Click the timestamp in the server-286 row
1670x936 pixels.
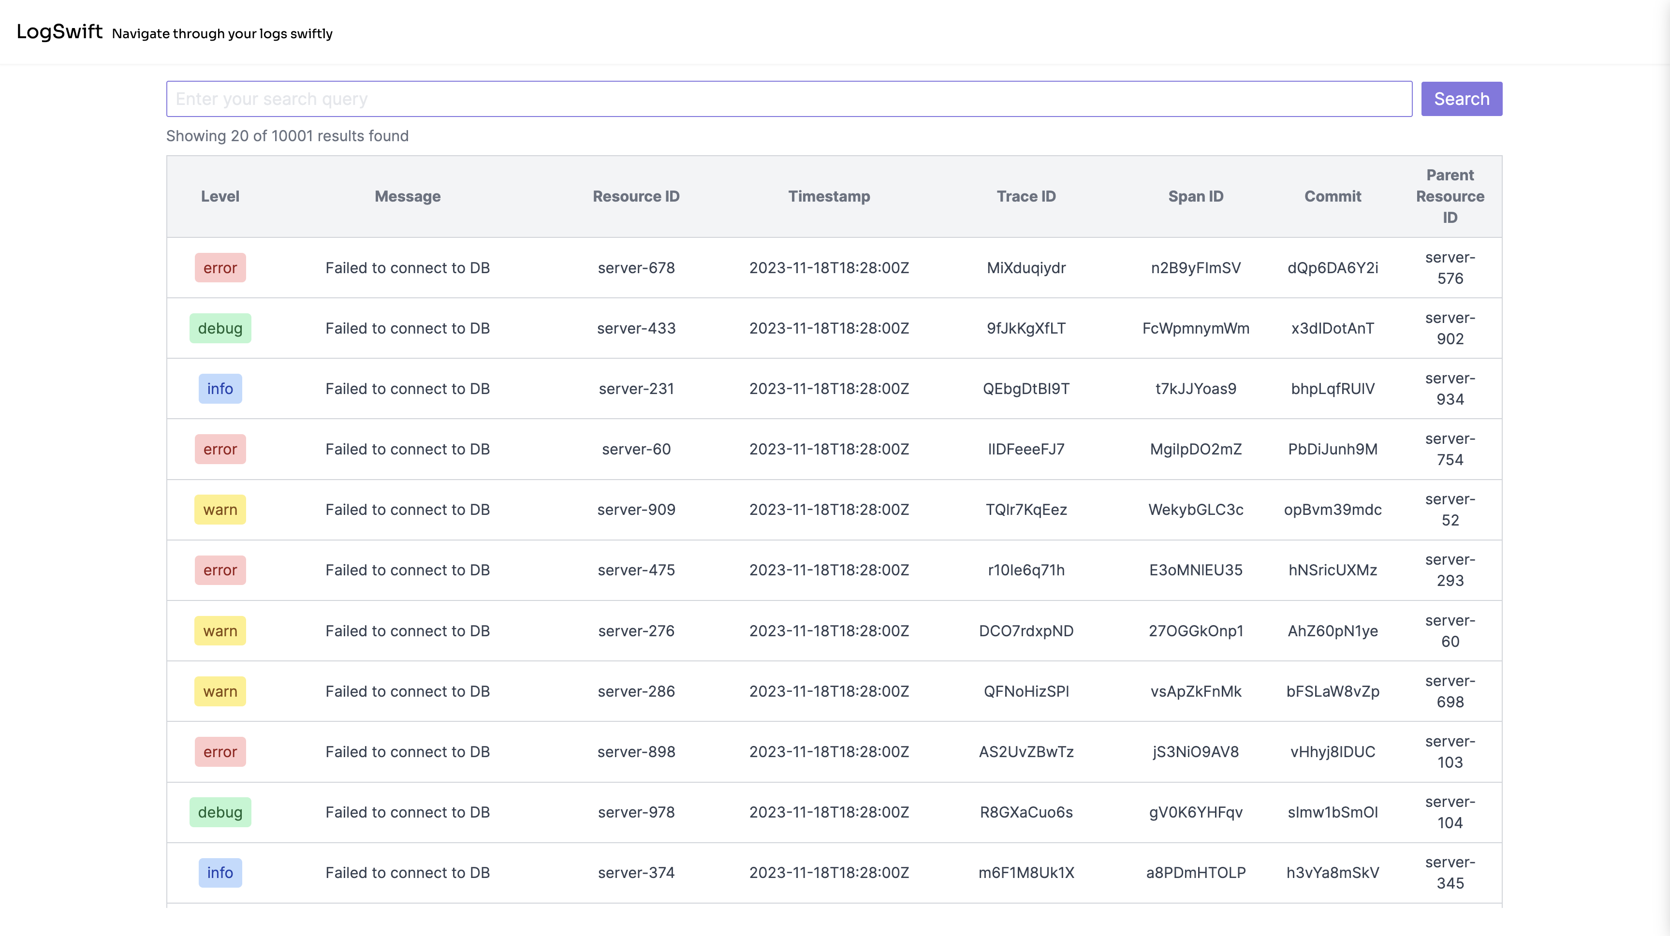tap(829, 691)
